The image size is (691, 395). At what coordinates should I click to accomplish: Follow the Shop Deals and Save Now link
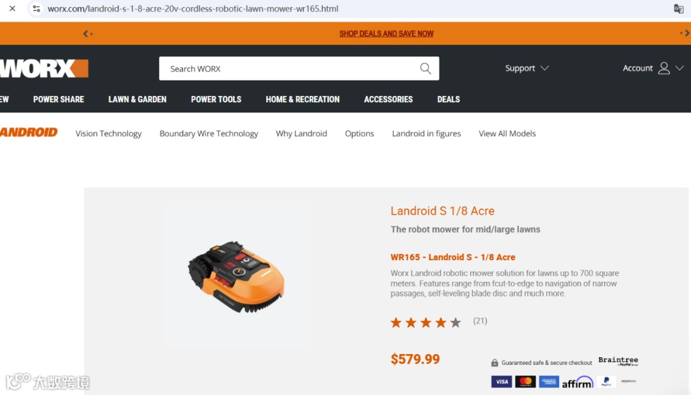point(386,33)
